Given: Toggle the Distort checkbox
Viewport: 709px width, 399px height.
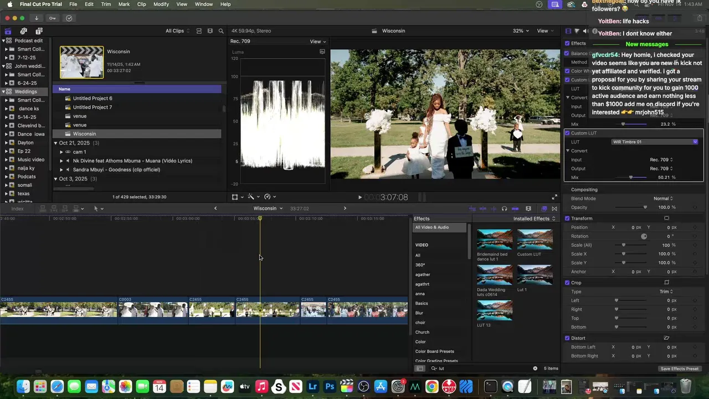Looking at the screenshot, I should pos(567,338).
